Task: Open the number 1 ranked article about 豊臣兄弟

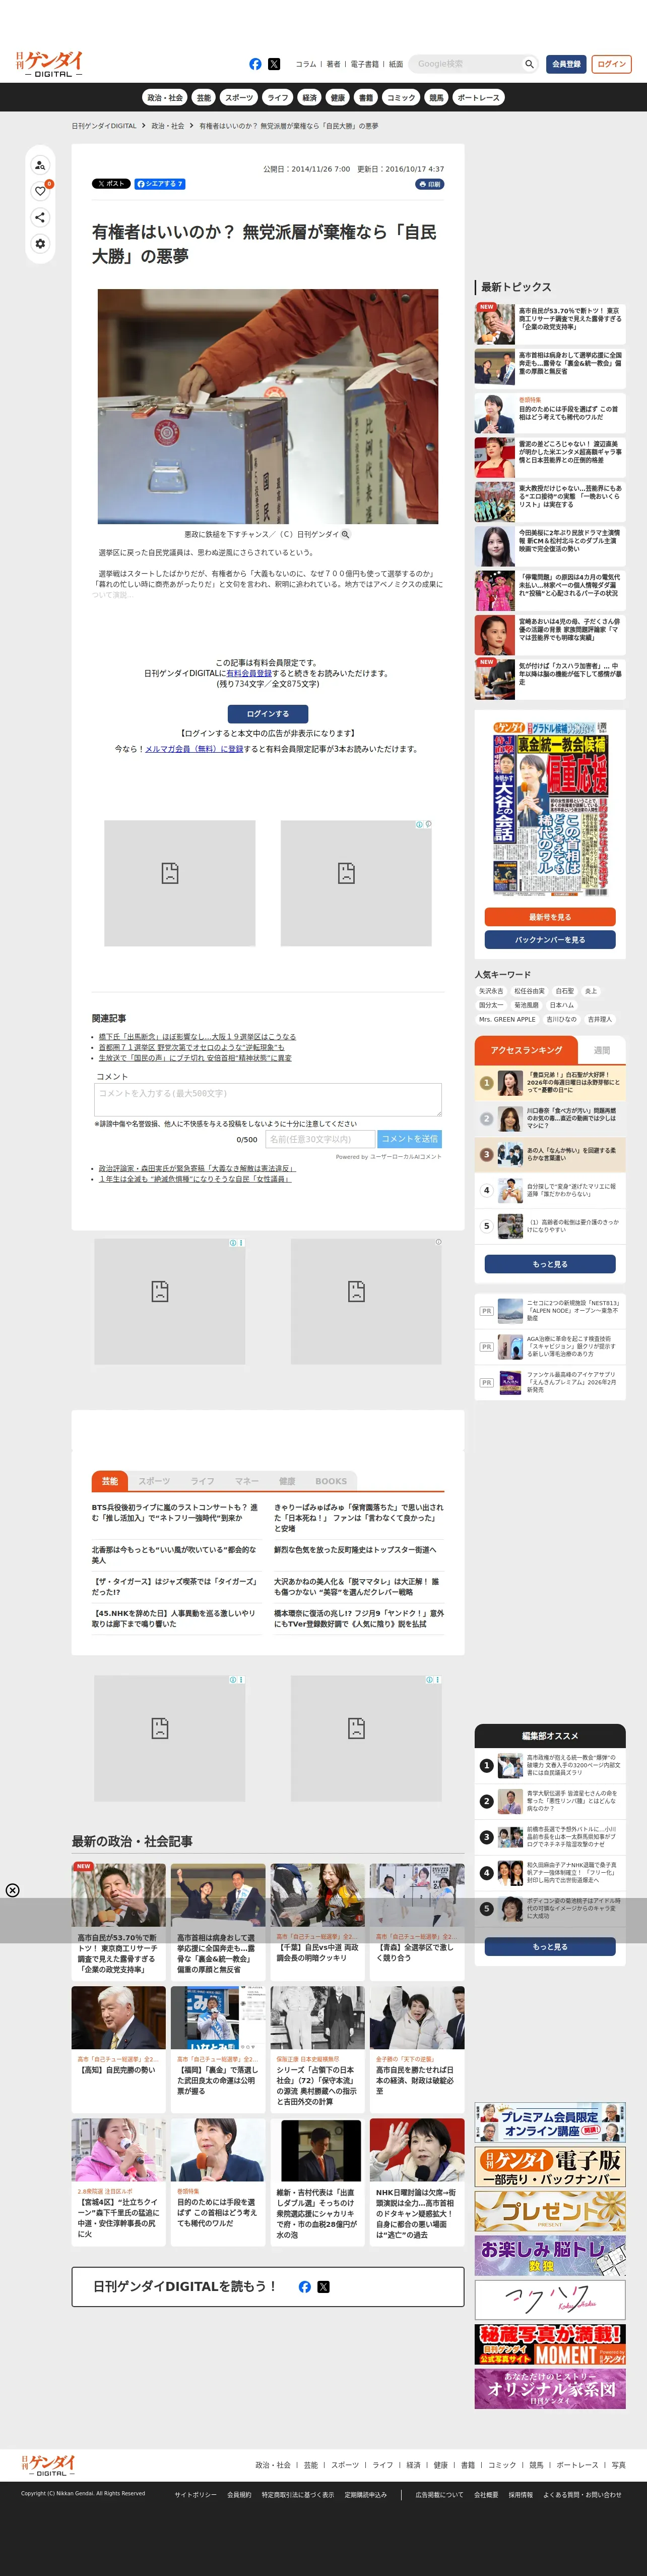Action: click(550, 1082)
